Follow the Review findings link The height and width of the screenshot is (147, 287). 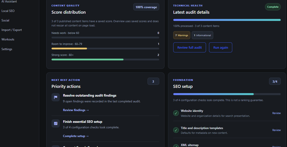(x=76, y=110)
